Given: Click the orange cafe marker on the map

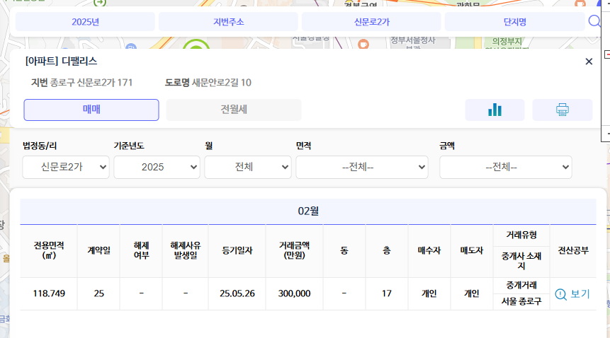Looking at the screenshot, I should pyautogui.click(x=363, y=43).
